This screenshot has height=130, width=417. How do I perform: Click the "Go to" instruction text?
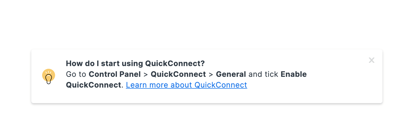76,74
